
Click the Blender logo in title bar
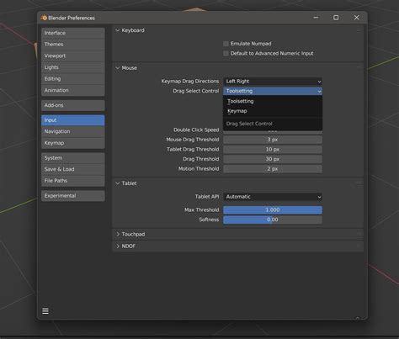tap(44, 18)
